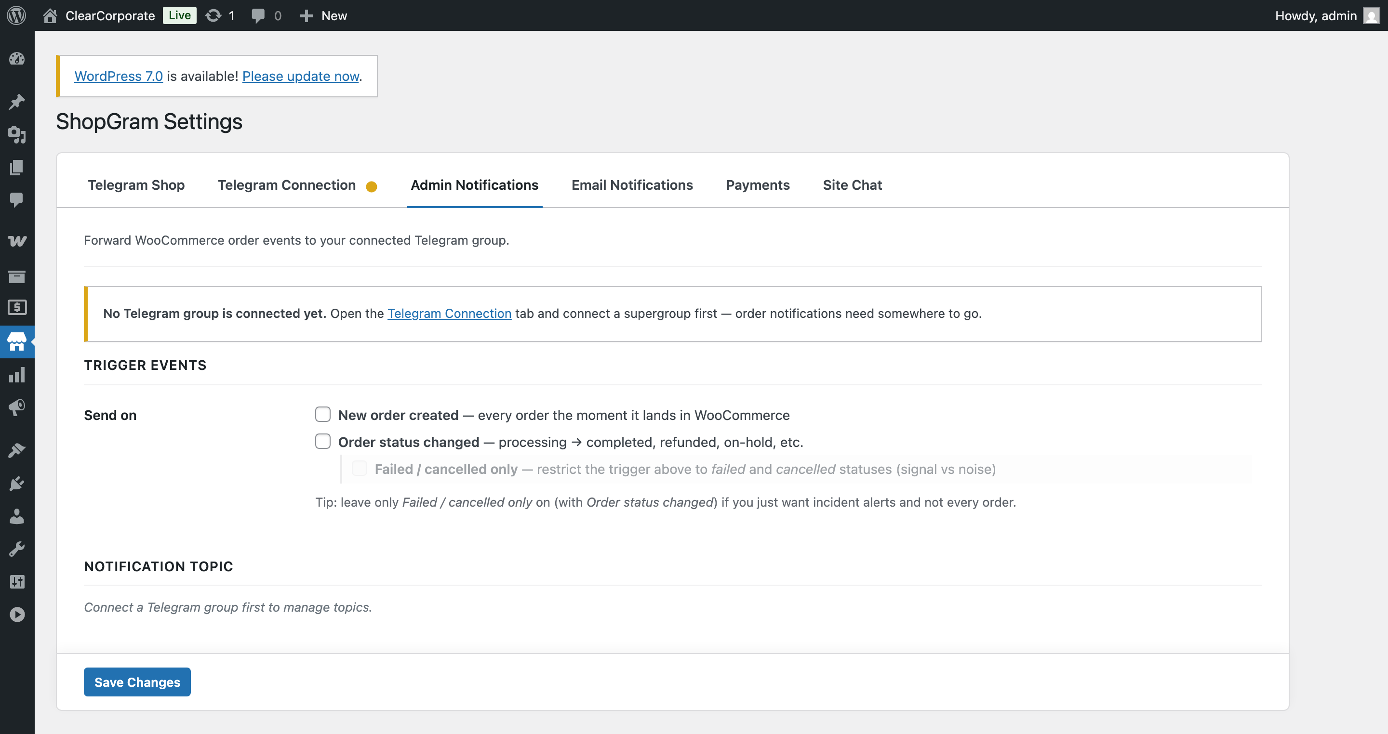Click the ClearCorporate site name
This screenshot has height=734, width=1388.
coord(110,15)
